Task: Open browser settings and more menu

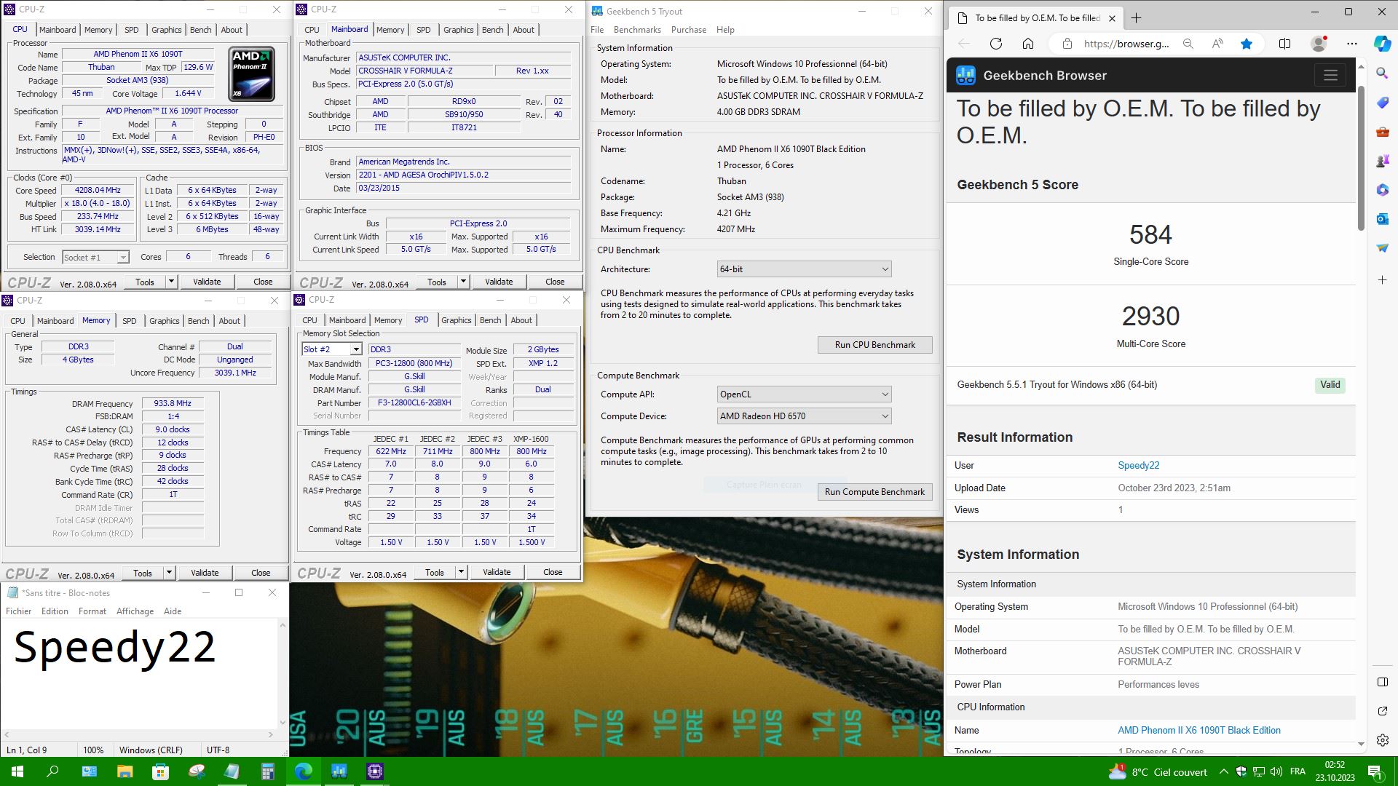Action: click(x=1352, y=44)
